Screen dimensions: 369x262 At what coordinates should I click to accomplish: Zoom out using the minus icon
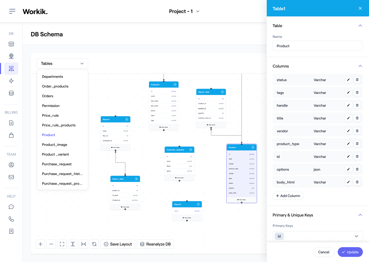51,244
